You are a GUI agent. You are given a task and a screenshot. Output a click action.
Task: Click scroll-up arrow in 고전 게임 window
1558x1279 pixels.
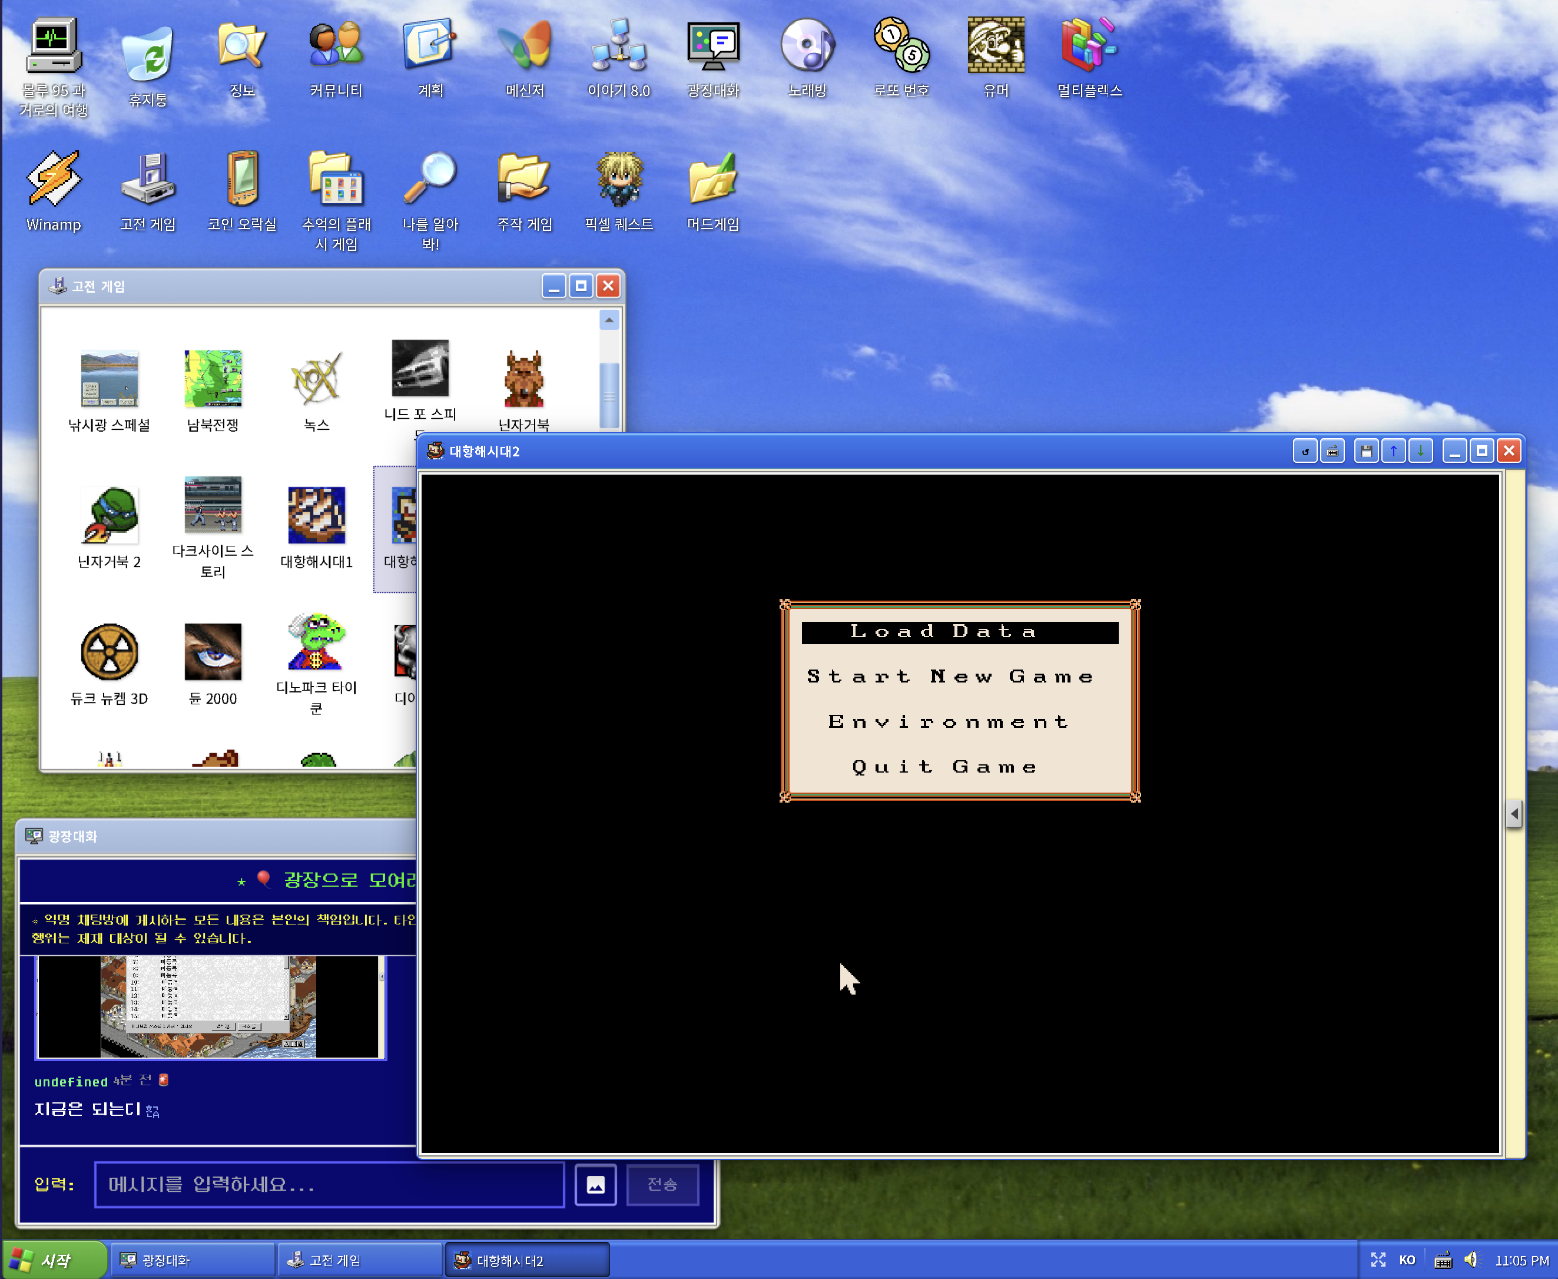pyautogui.click(x=608, y=320)
